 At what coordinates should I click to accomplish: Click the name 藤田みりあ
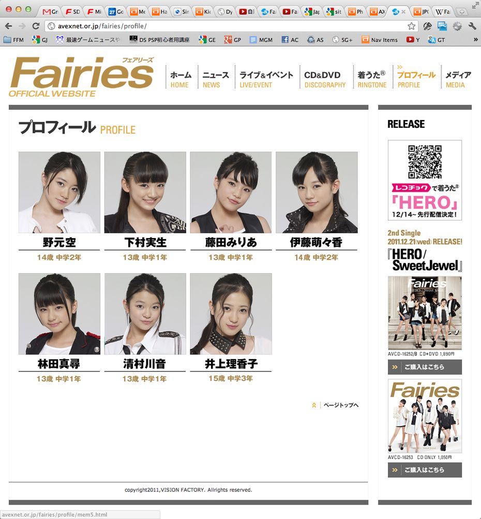coord(231,242)
